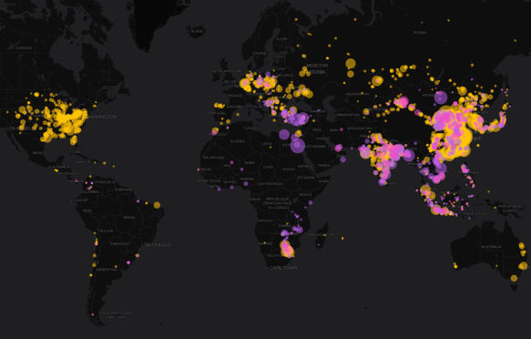
Task: Select the large purple bubble over Egypt
Action: [x=297, y=146]
